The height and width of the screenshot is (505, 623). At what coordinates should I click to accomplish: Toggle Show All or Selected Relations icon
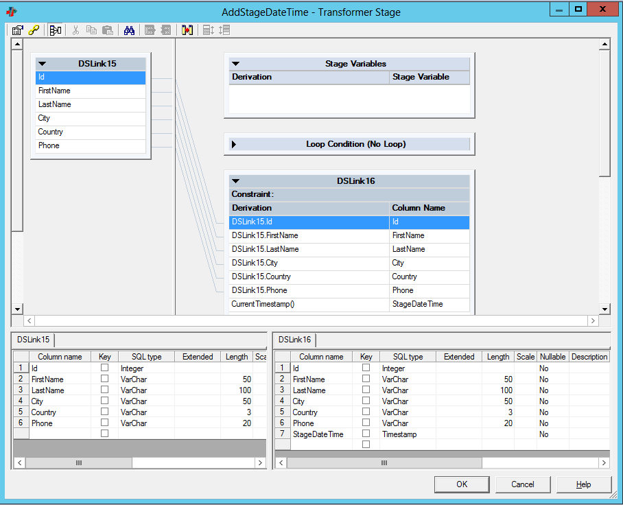[x=55, y=30]
